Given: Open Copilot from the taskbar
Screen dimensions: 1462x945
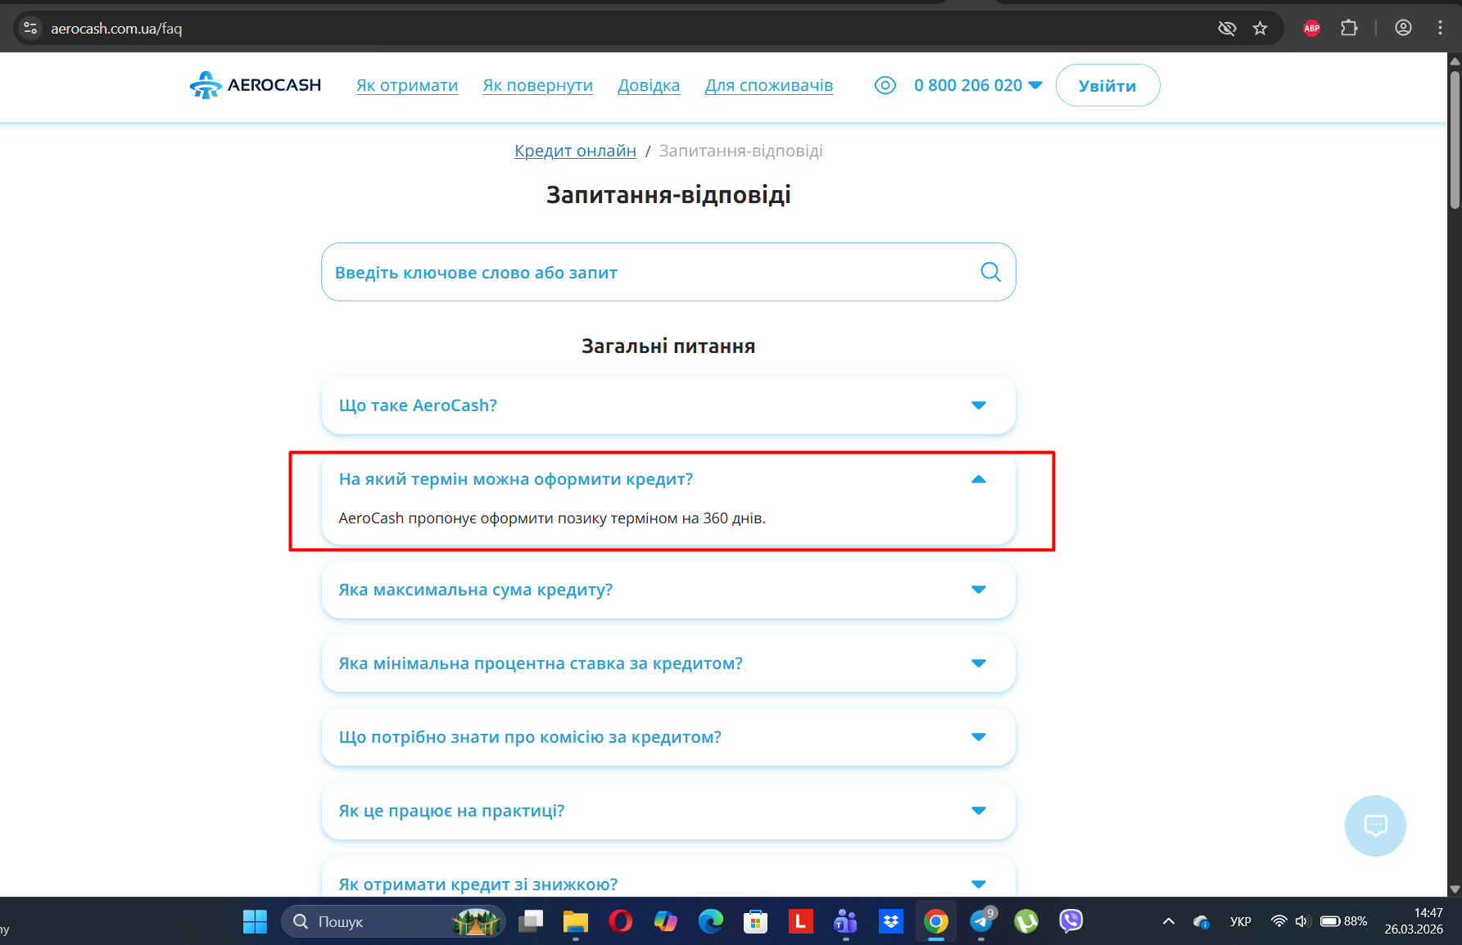Looking at the screenshot, I should click(x=666, y=921).
